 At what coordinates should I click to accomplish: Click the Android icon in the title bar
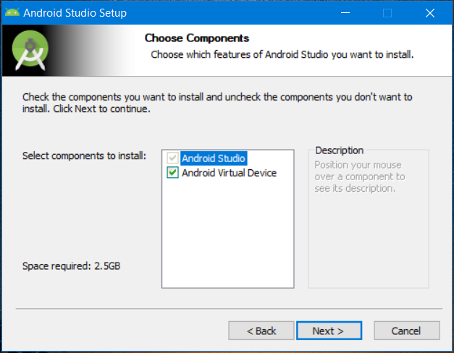tap(12, 13)
